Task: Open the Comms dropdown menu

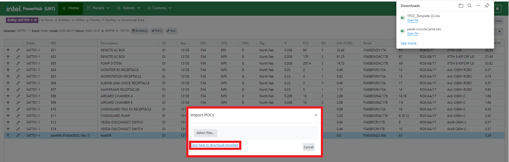Action: (159, 8)
